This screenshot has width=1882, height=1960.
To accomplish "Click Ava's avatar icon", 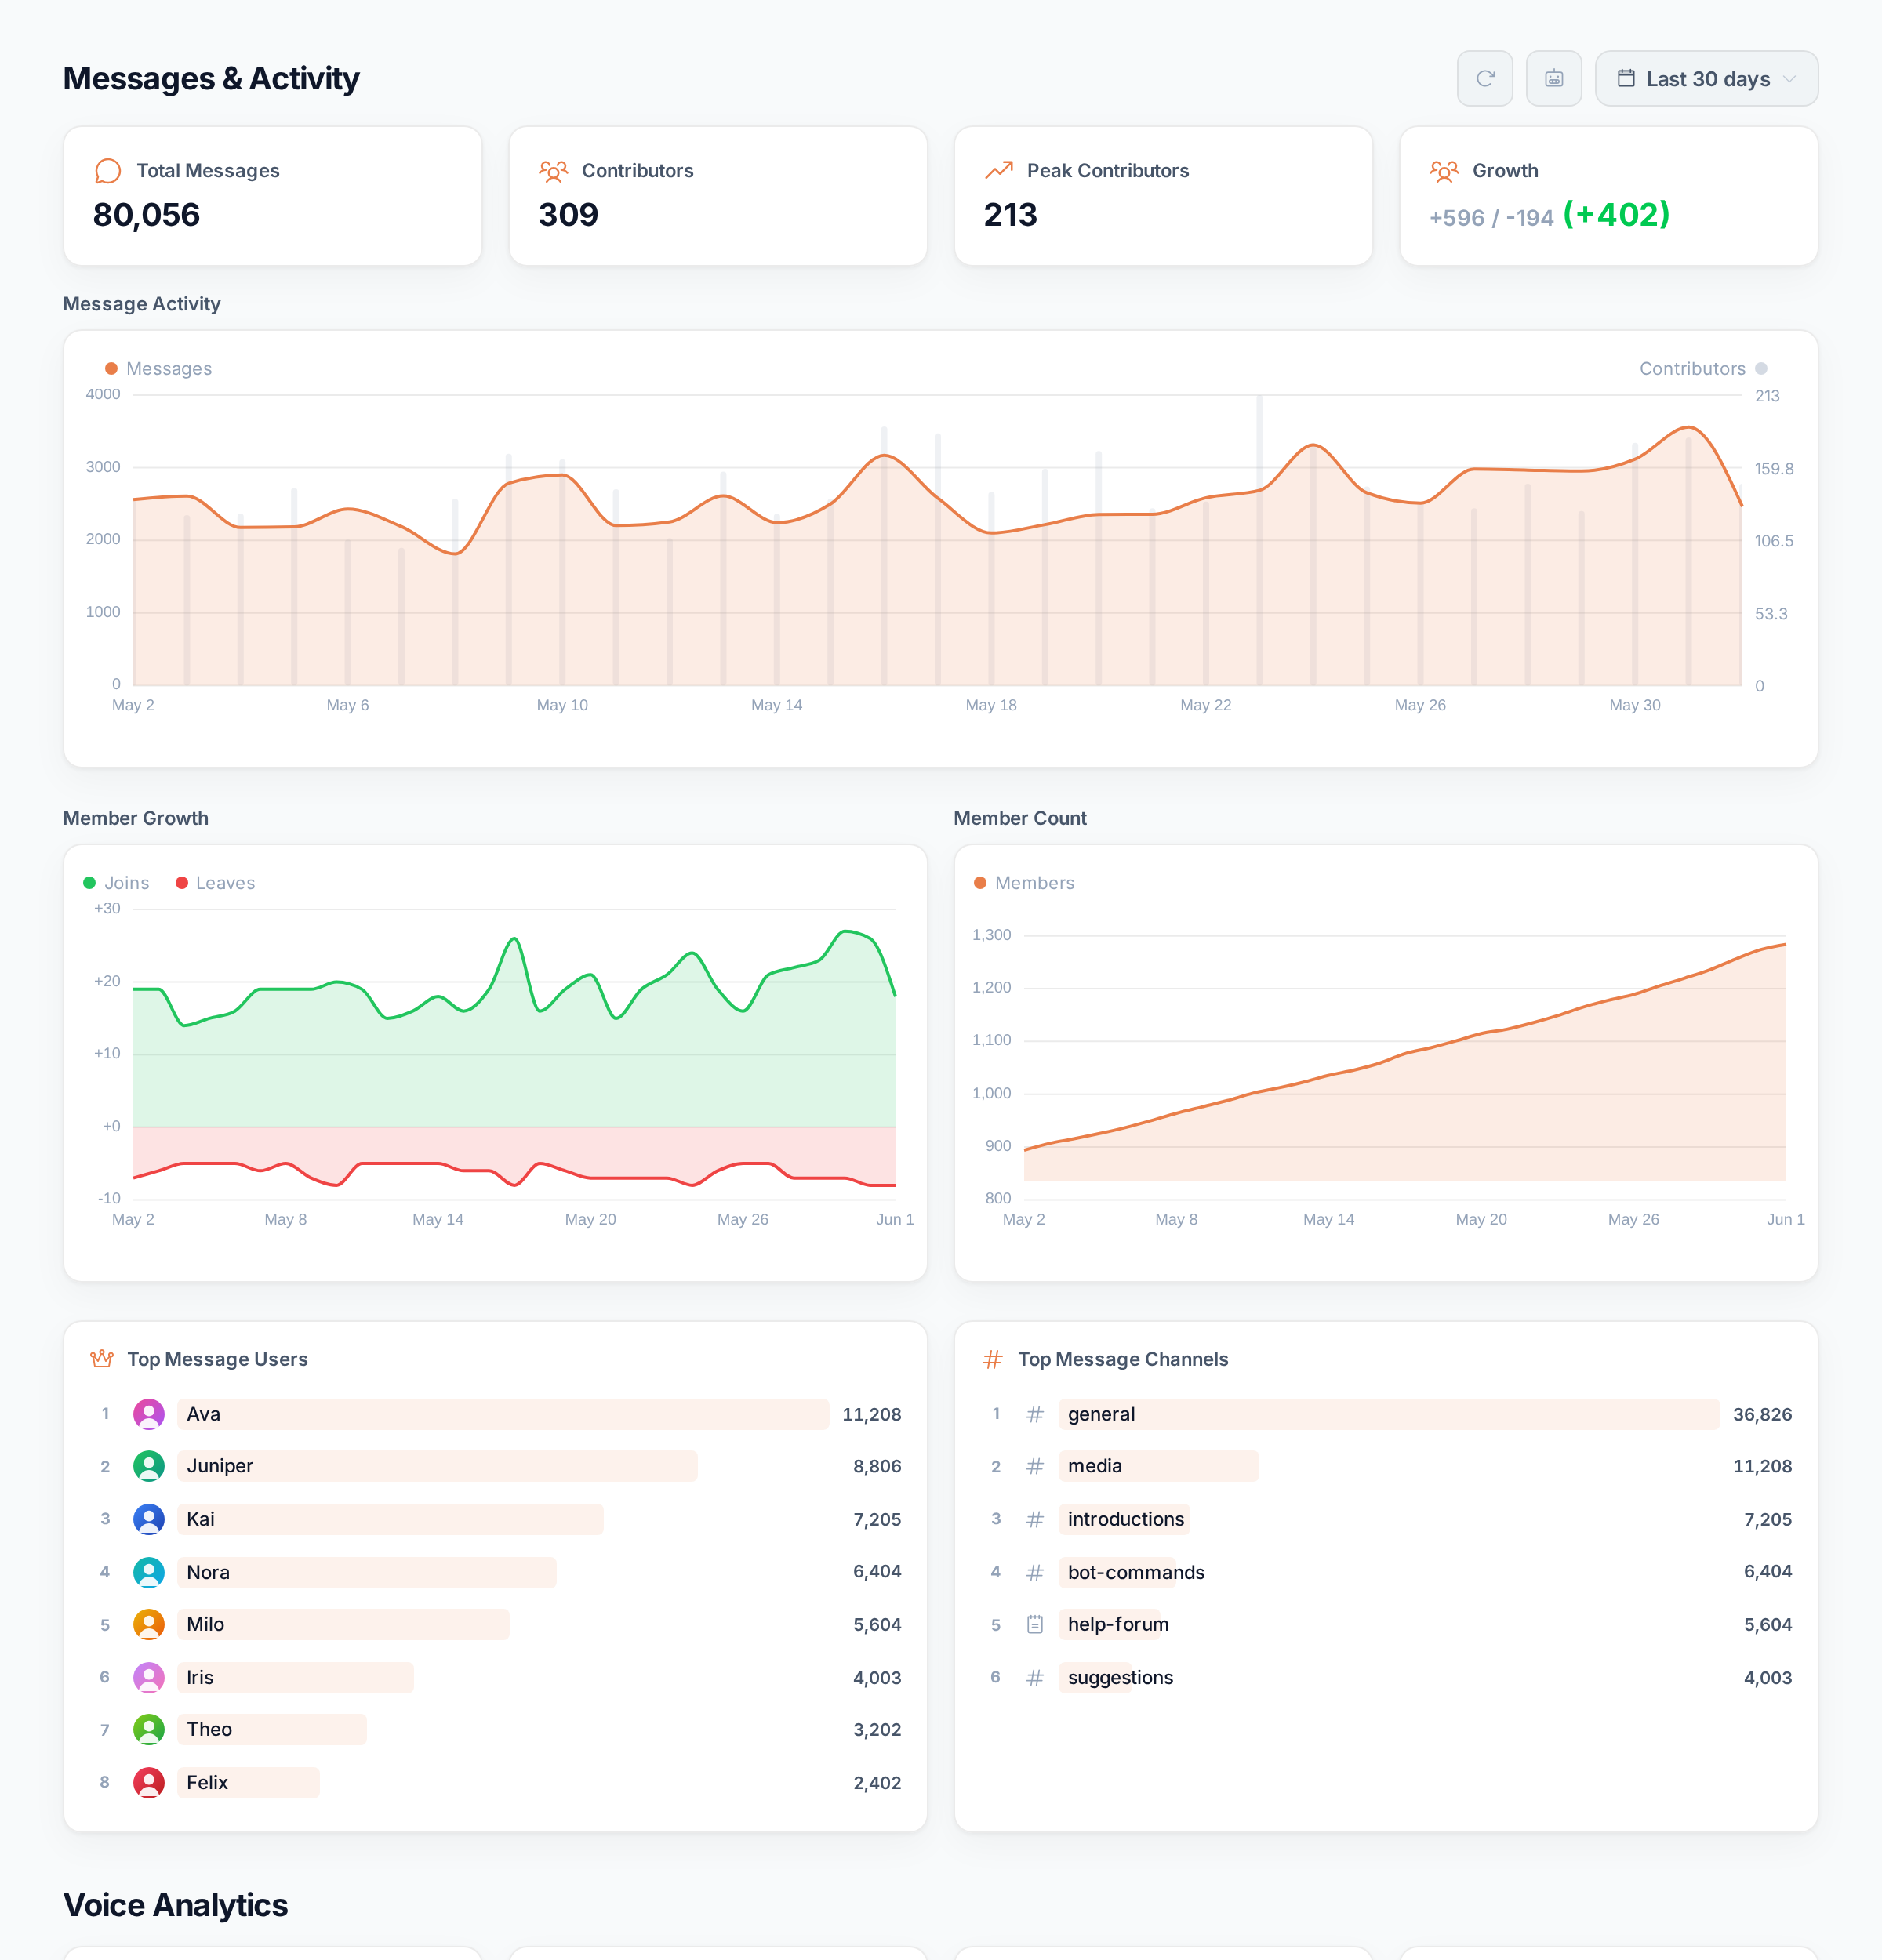I will pos(149,1414).
